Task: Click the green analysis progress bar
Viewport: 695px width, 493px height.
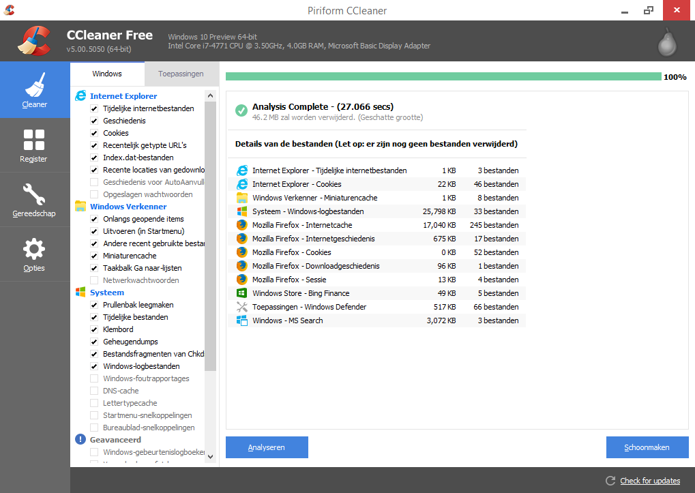Action: coord(443,76)
